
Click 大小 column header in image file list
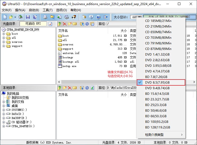[123, 30]
